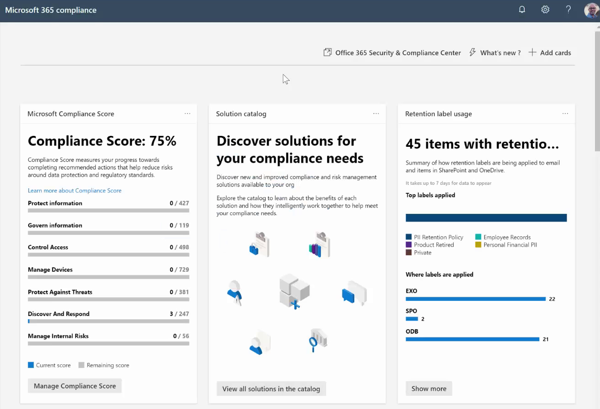Click the Microsoft Compliance Score card title
This screenshot has height=409, width=600.
(71, 114)
